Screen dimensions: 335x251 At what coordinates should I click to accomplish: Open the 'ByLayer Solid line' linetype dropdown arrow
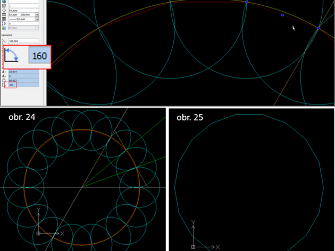[x=37, y=15]
